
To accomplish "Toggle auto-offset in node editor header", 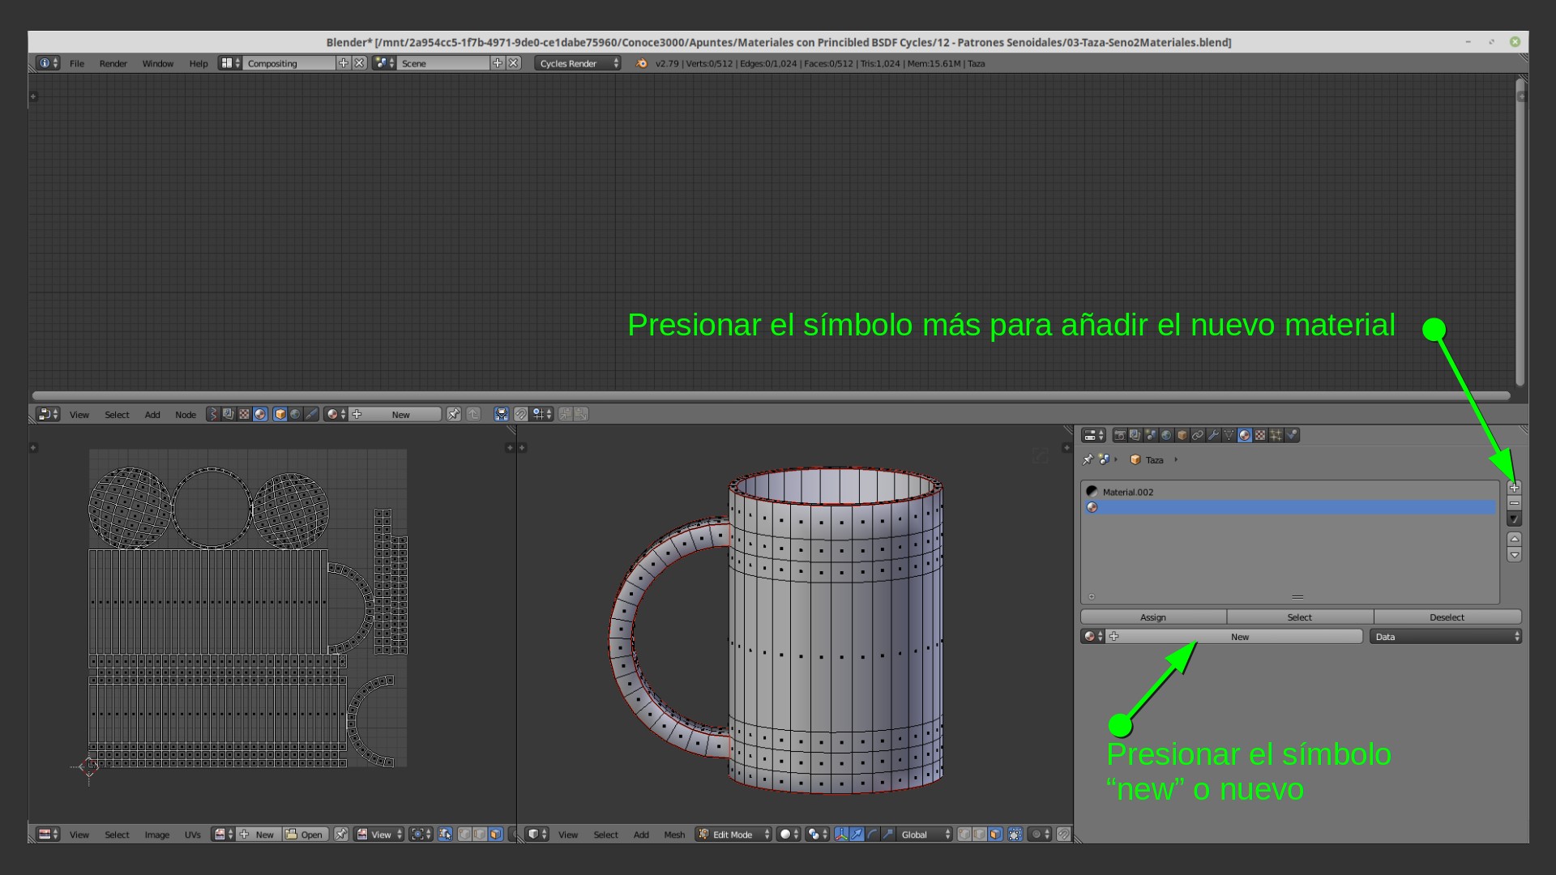I will [x=502, y=414].
